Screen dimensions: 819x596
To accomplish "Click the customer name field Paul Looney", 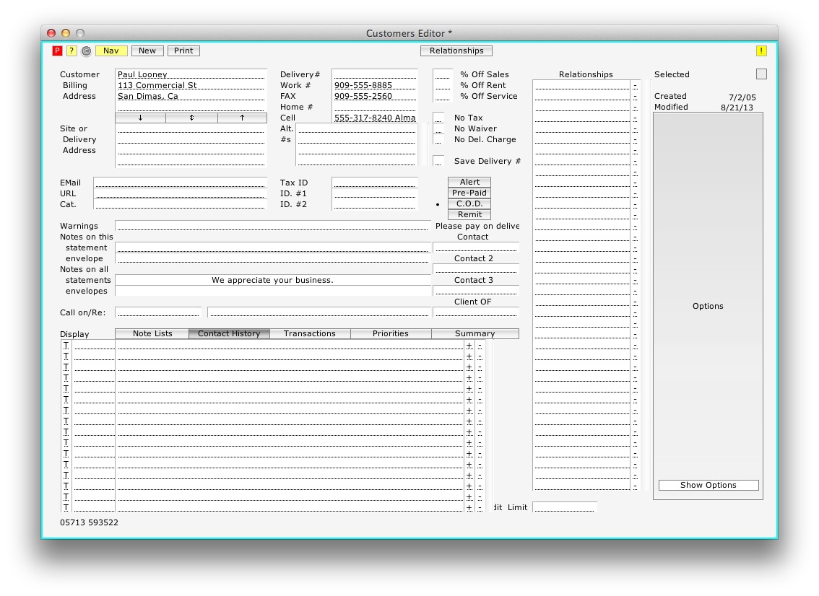I will point(191,74).
